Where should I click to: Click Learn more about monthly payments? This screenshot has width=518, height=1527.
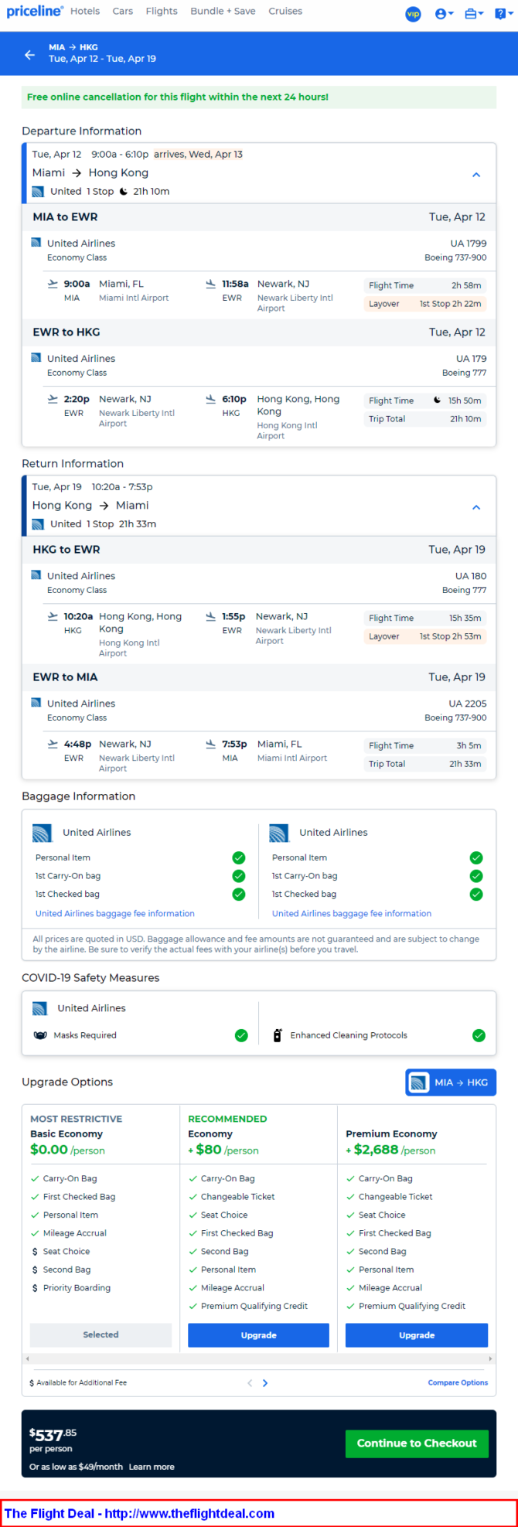pyautogui.click(x=152, y=1467)
